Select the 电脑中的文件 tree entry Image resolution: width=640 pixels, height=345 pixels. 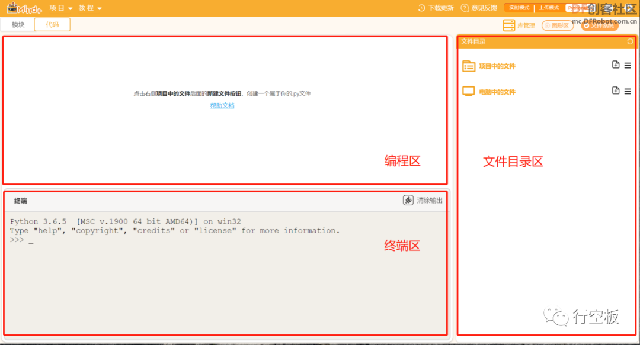click(x=497, y=92)
